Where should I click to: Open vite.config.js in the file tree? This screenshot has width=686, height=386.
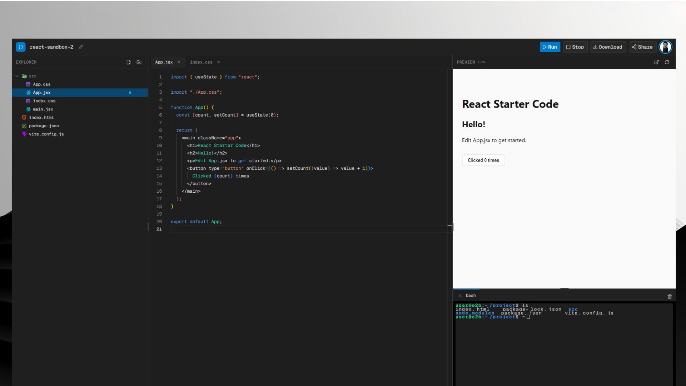pyautogui.click(x=46, y=134)
